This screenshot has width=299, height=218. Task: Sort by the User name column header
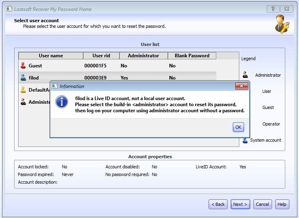51,56
